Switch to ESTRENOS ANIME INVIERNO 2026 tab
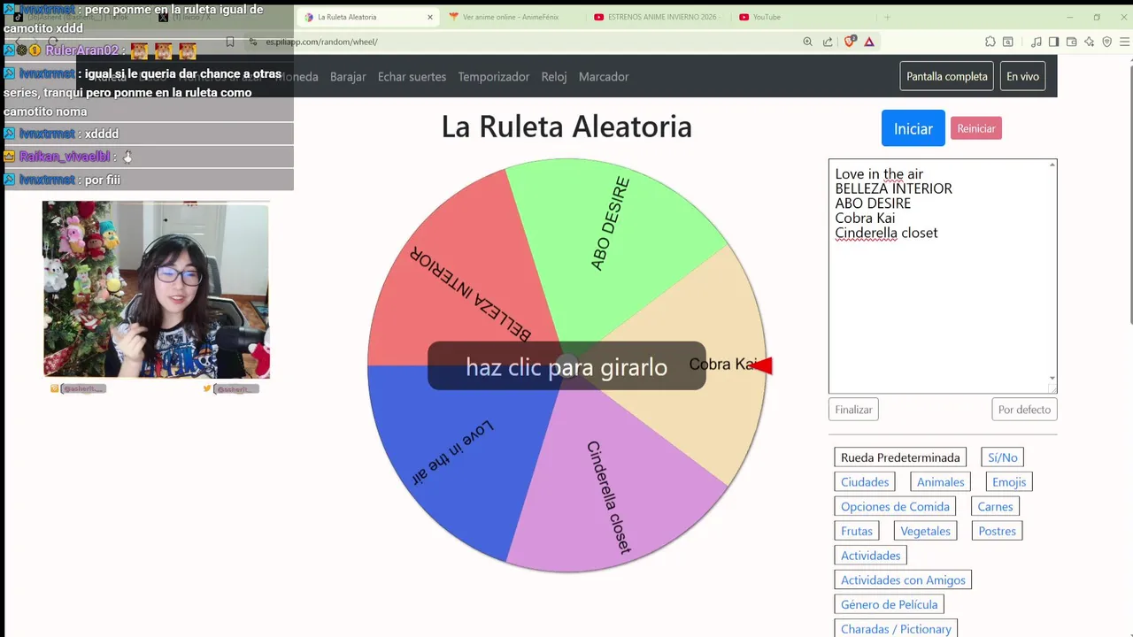 (659, 17)
